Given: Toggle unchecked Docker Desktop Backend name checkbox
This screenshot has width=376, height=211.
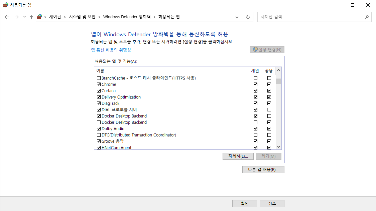Looking at the screenshot, I should tap(99, 122).
